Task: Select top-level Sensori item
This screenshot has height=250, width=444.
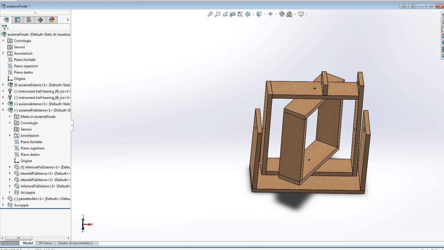Action: click(x=20, y=47)
